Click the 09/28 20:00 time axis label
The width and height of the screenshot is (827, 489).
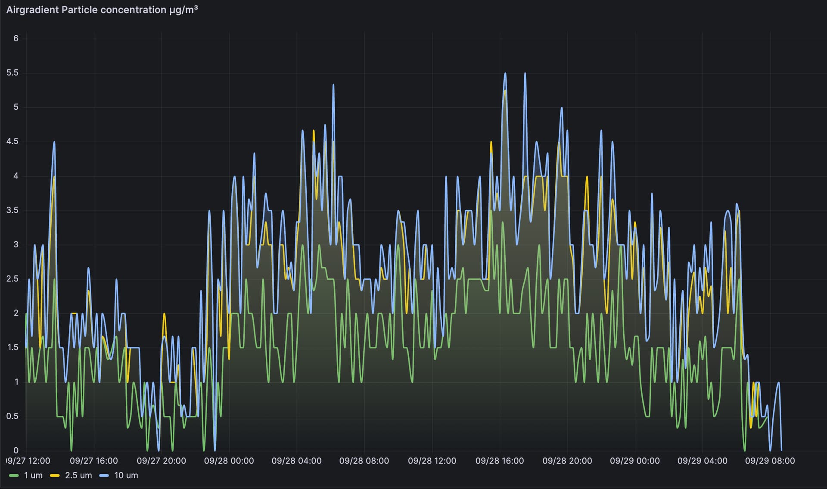point(567,461)
